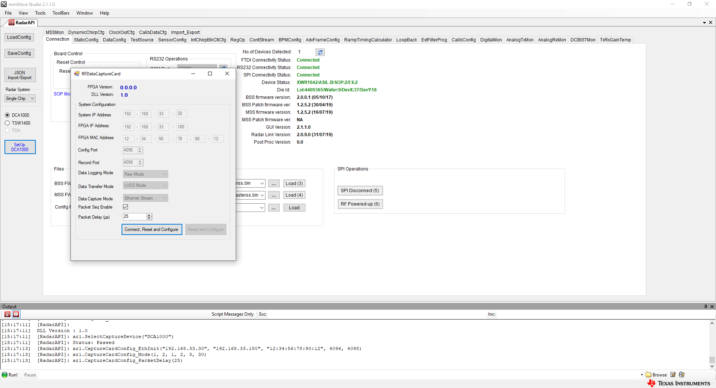This screenshot has height=388, width=716.
Task: Switch to the RampTimingCalculator tab
Action: (368, 40)
